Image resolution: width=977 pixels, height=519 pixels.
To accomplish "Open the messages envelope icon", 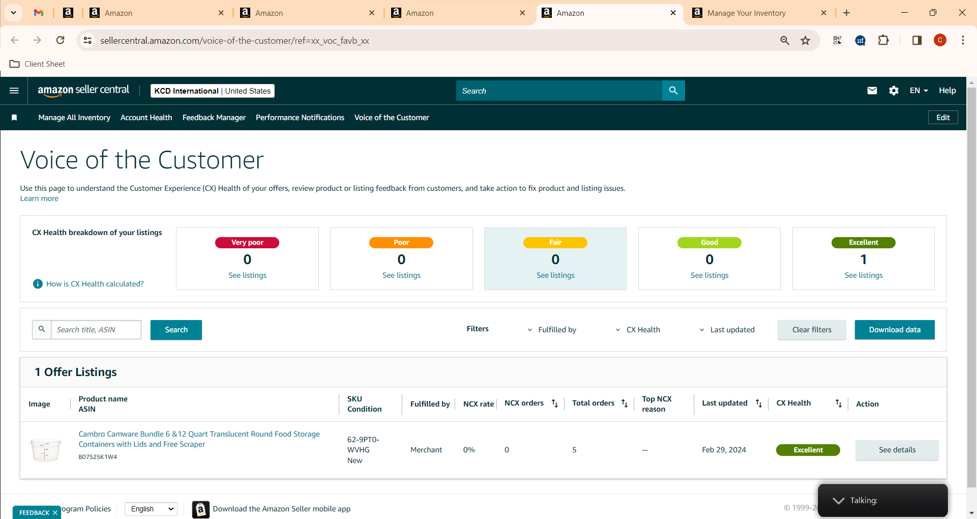I will pyautogui.click(x=872, y=91).
